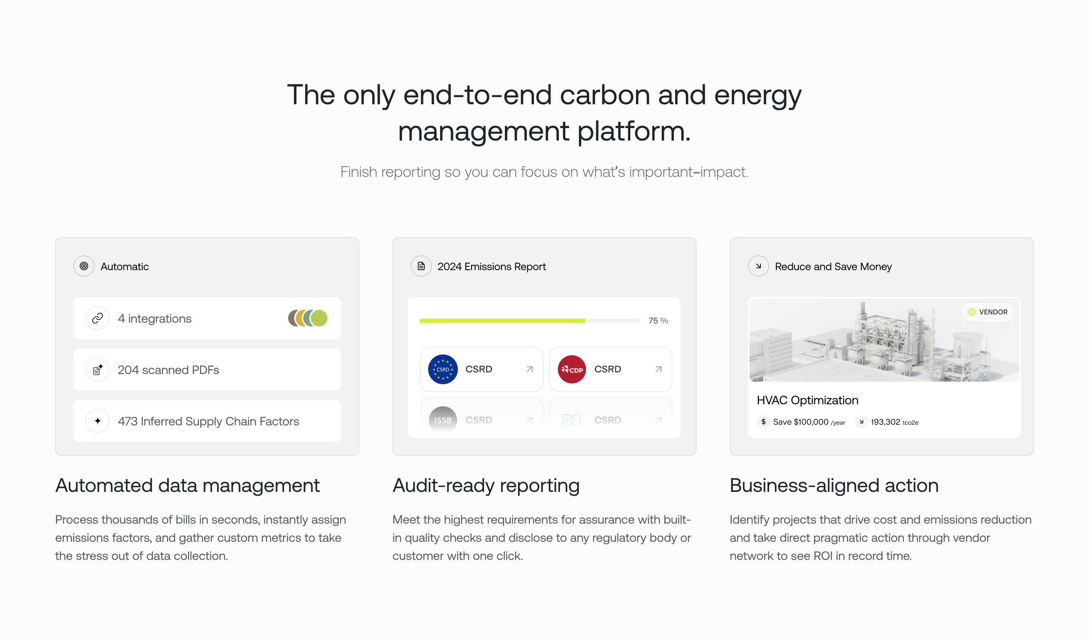The image size is (1089, 640).
Task: Click the 2024 Emissions Report header text
Action: pyautogui.click(x=491, y=266)
